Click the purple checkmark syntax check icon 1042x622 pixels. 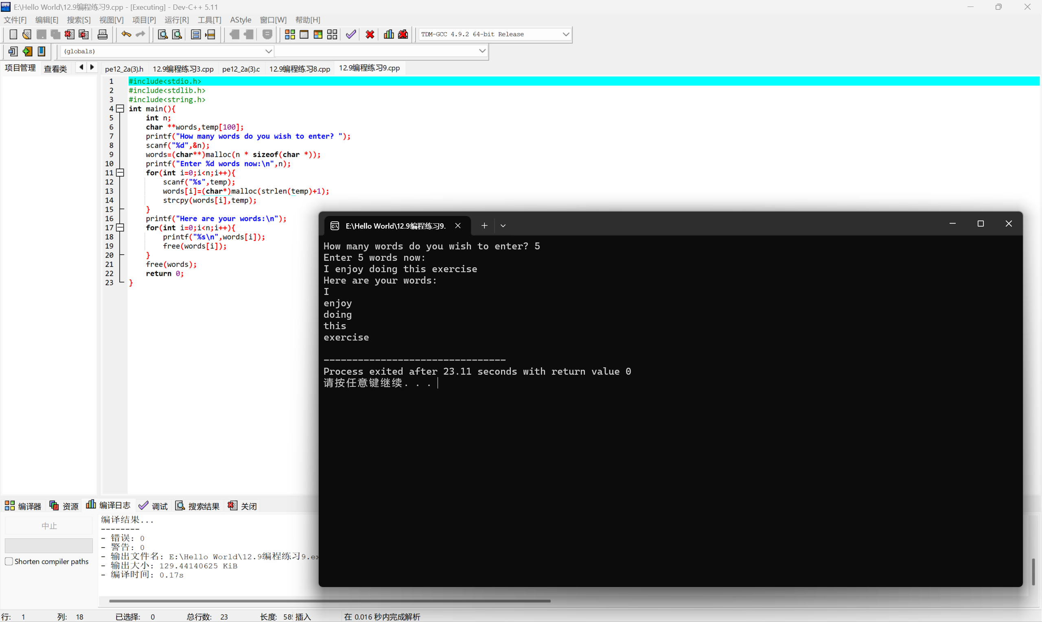click(x=351, y=34)
